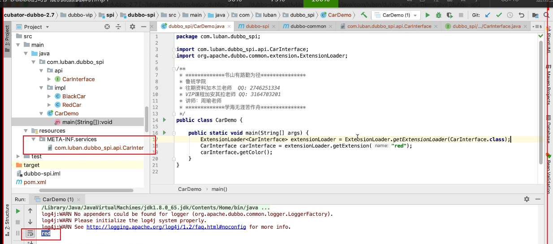Click main() in editor breadcrumb

(220, 189)
